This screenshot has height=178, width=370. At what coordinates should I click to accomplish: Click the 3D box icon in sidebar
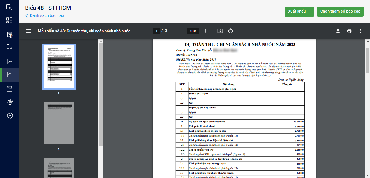point(10,115)
